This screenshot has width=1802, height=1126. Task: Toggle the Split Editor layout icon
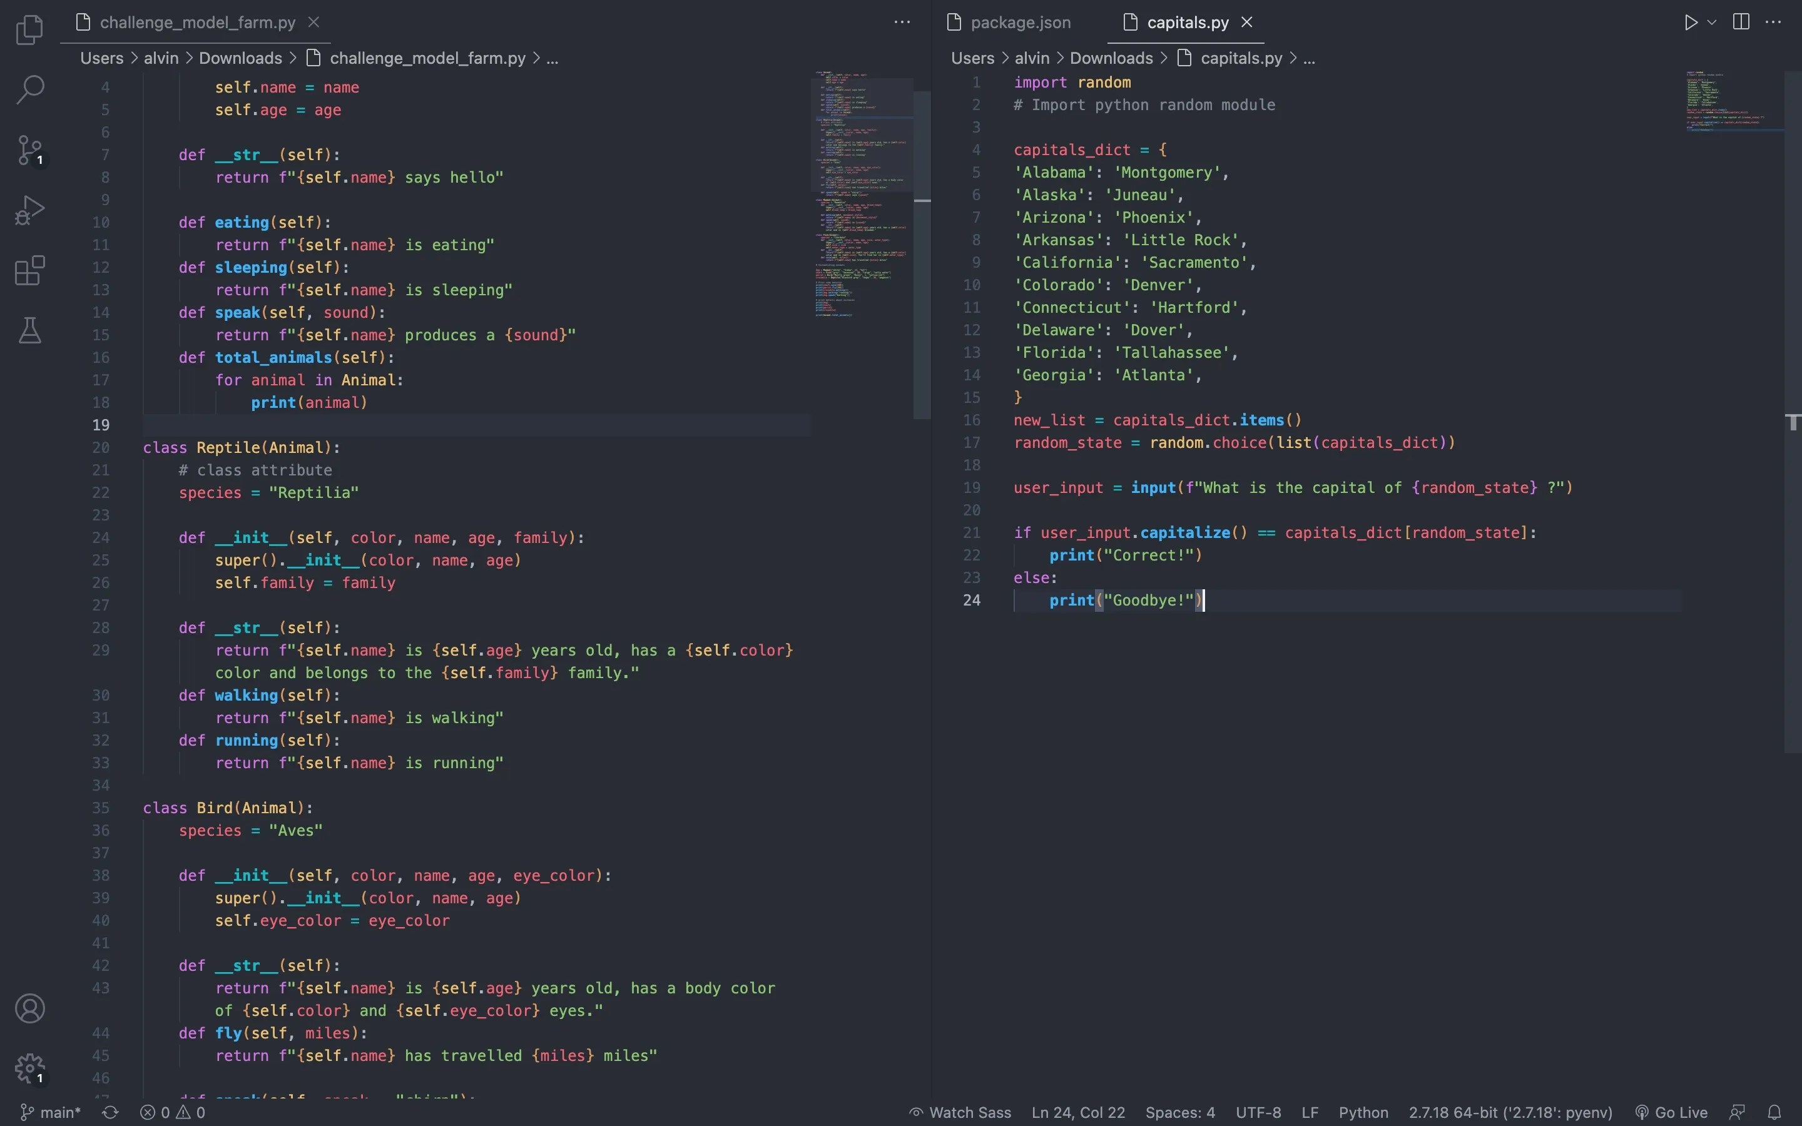coord(1741,23)
